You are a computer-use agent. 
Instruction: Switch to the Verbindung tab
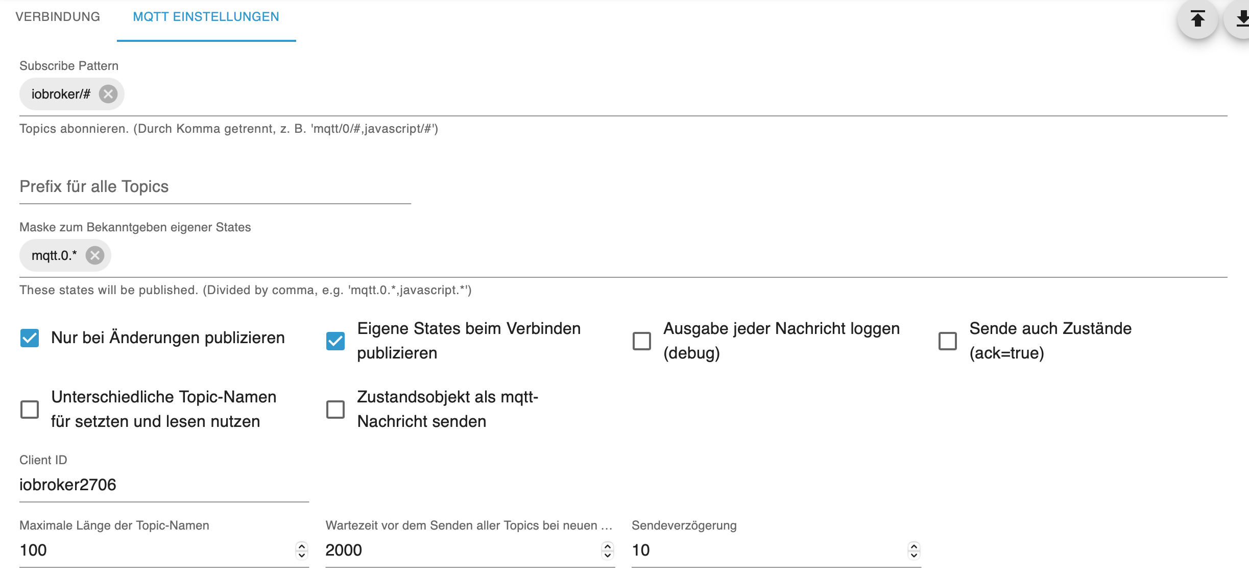[x=58, y=17]
